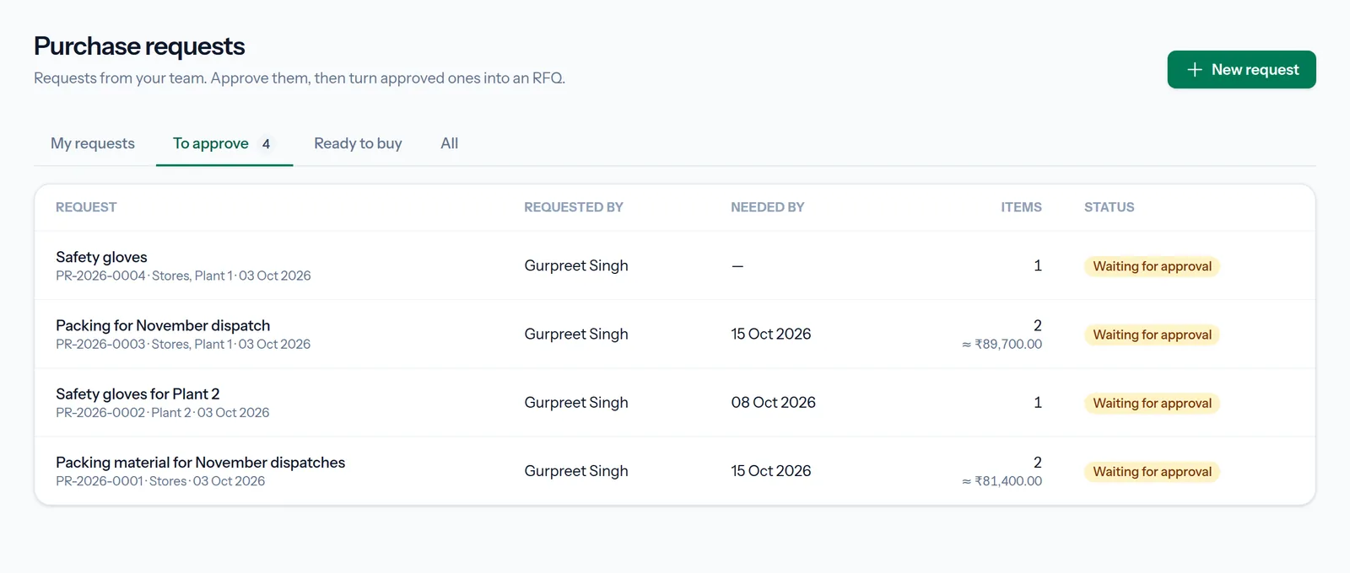
Task: Click the Purchase requests page heading
Action: 139,46
